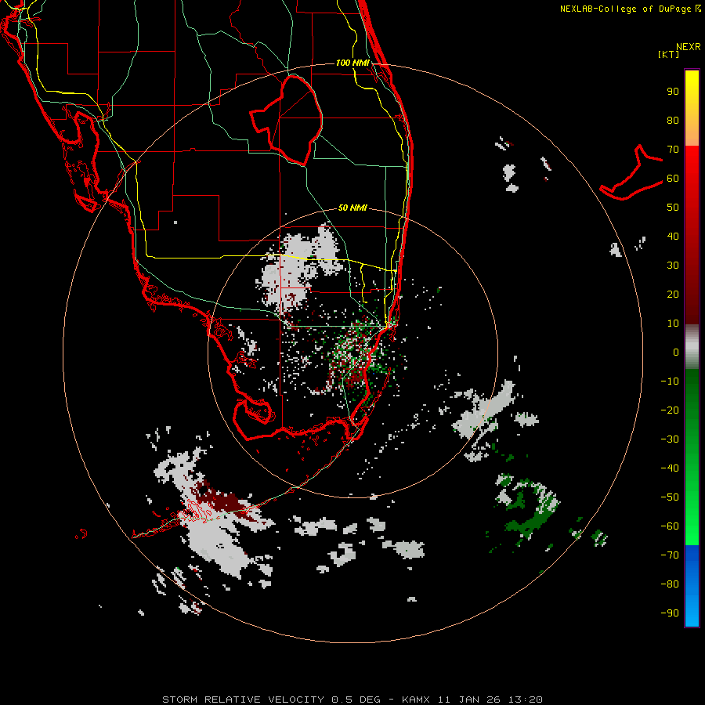Viewport: 705px width, 705px height.
Task: Click the 40 value on velocity scale
Action: [673, 237]
